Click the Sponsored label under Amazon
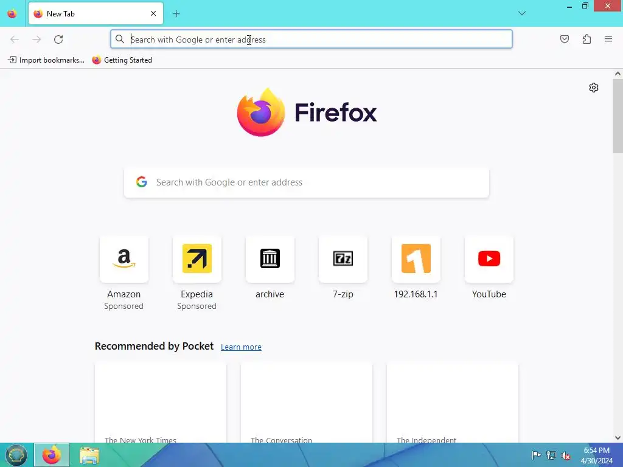The height and width of the screenshot is (467, 623). pyautogui.click(x=124, y=306)
